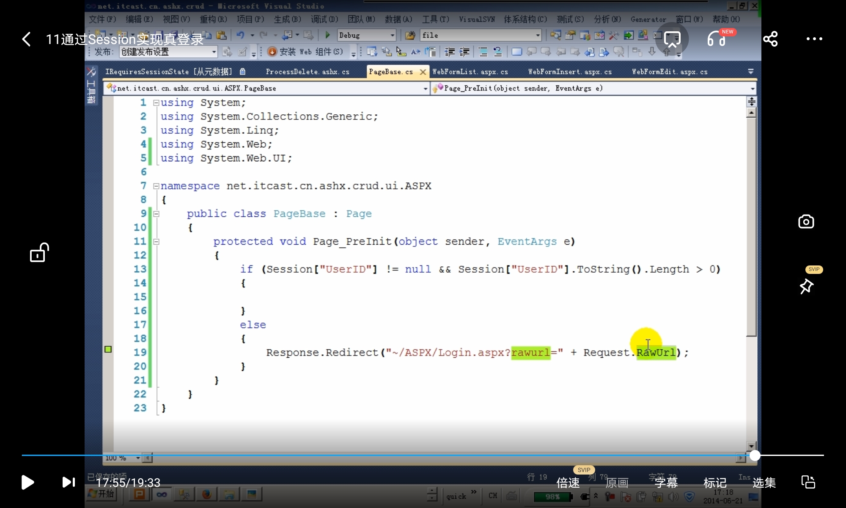Skip to the next episode

click(x=69, y=482)
